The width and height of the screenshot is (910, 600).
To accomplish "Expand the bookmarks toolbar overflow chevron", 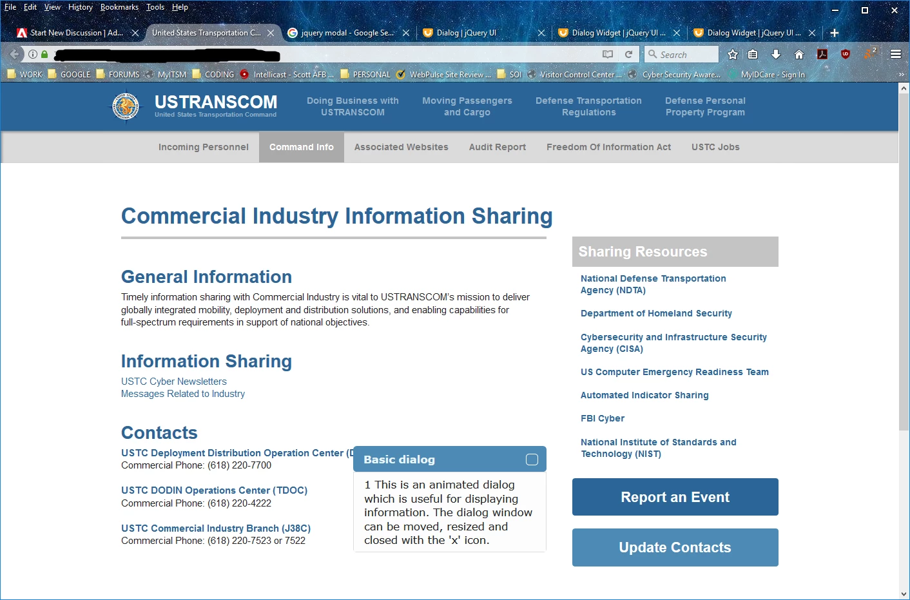I will pyautogui.click(x=901, y=75).
